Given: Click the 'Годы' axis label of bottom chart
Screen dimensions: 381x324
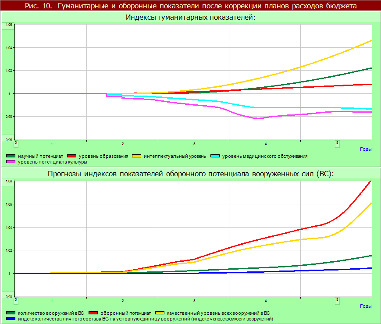Looking at the screenshot, I should [366, 306].
